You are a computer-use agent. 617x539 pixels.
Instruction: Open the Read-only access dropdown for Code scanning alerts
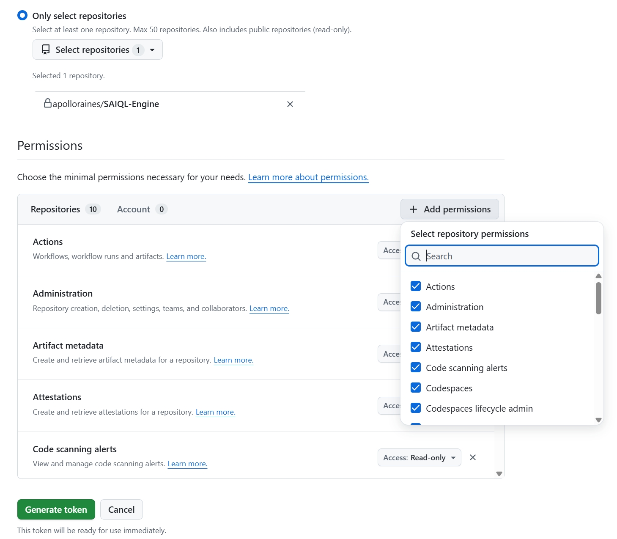pyautogui.click(x=419, y=457)
